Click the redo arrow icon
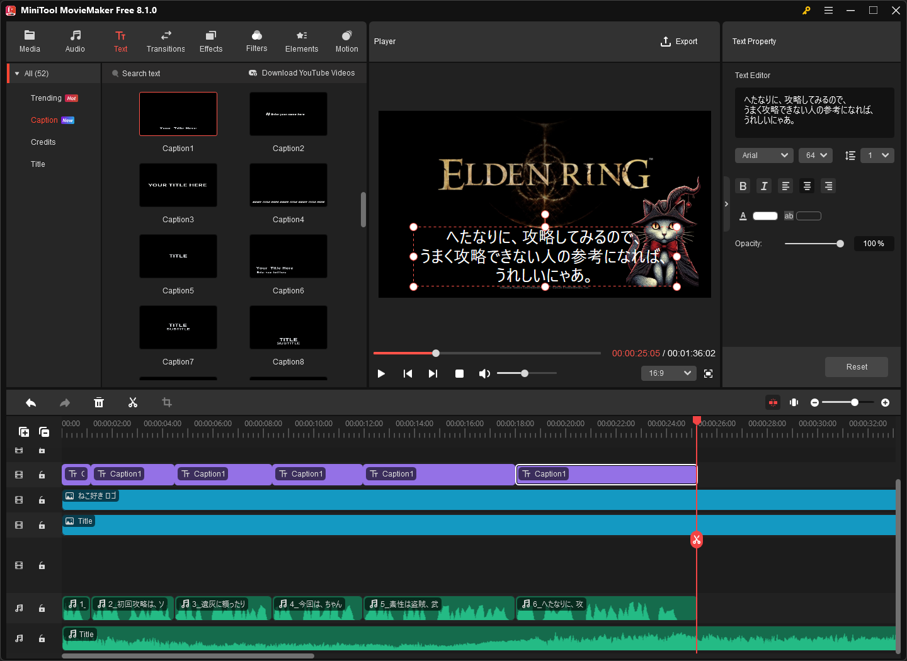 click(x=65, y=403)
